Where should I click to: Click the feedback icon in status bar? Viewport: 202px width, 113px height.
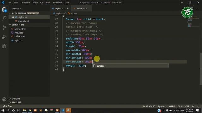tap(193, 106)
